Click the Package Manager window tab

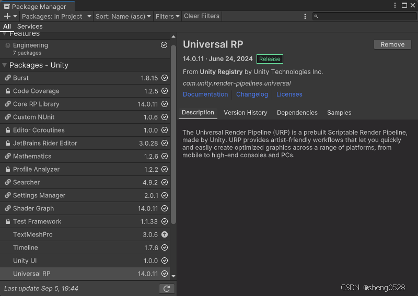click(37, 6)
